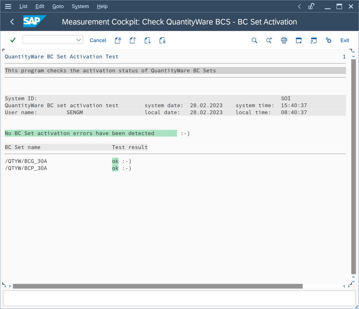
Task: Click the local date 28.02.2023
Action: click(x=206, y=113)
